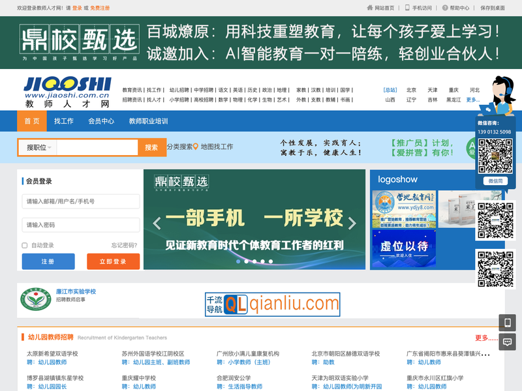Viewport: 522px width, 391px height.
Task: Enable the 自动登录 checkbox
Action: [x=25, y=246]
